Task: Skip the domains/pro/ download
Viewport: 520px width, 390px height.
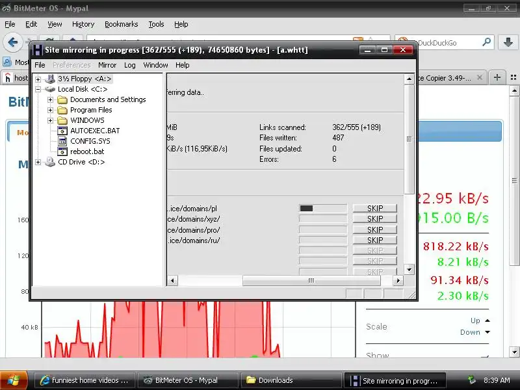Action: coord(375,229)
